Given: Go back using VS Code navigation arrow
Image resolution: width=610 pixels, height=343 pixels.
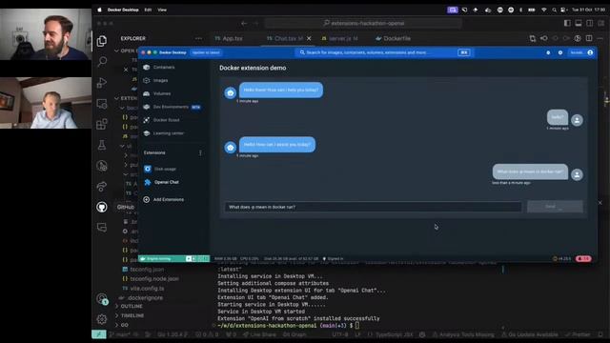Looking at the screenshot, I should [244, 23].
